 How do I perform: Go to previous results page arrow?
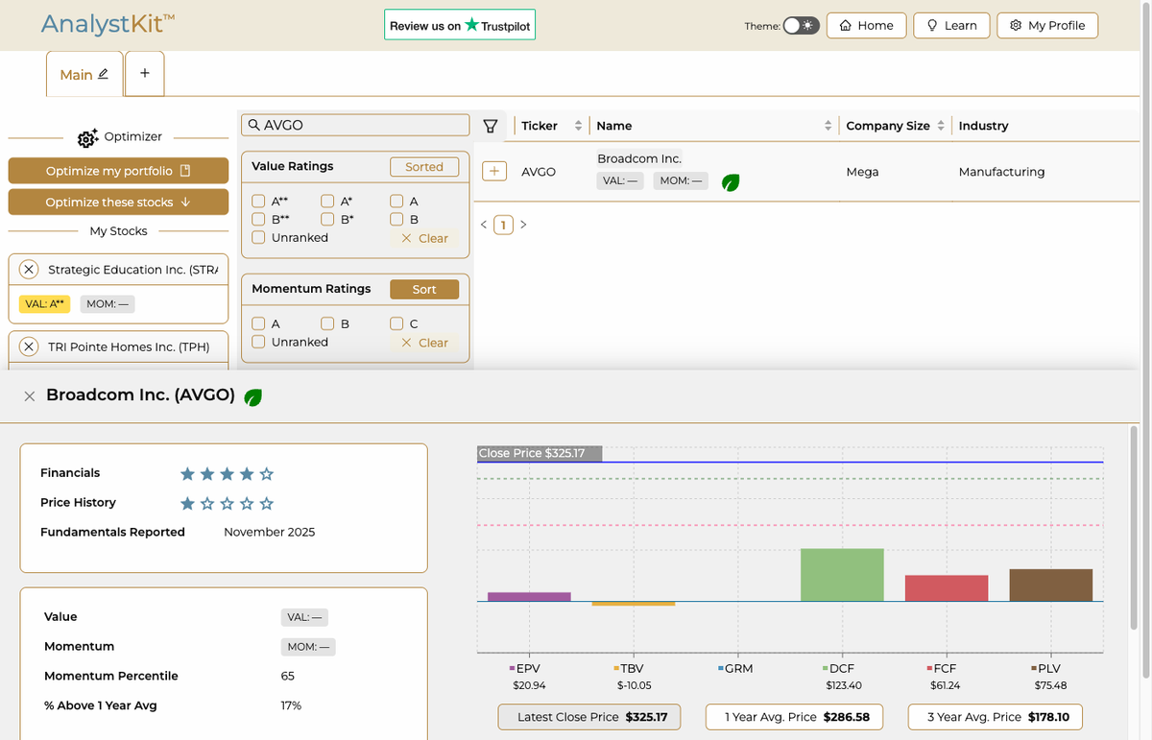coord(484,225)
